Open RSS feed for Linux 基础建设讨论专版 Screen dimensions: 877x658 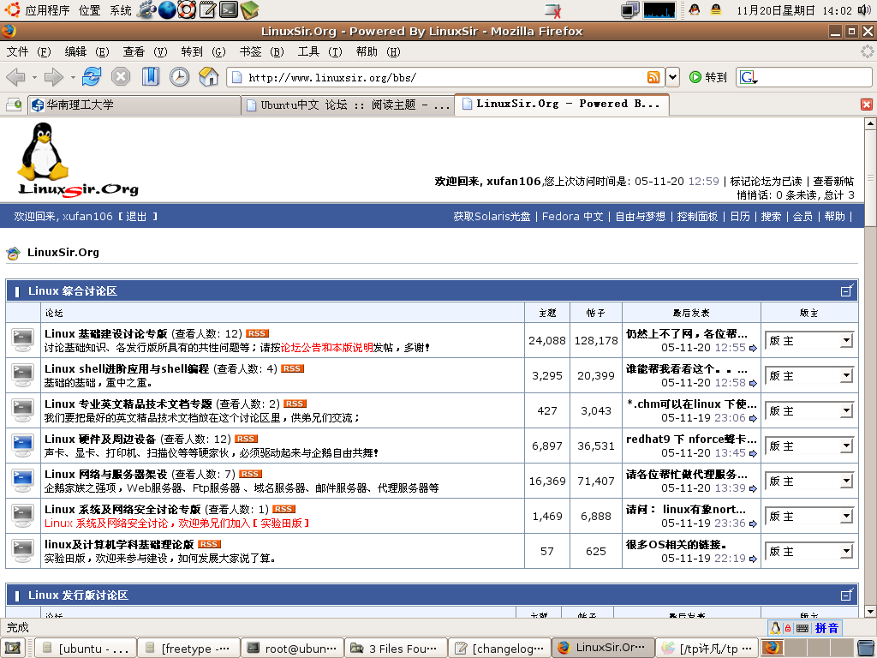click(x=257, y=333)
